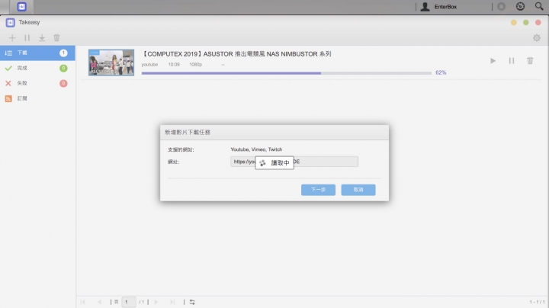Open the EnterBox user account menu
Screen dimensions: 549x308
pos(439,7)
